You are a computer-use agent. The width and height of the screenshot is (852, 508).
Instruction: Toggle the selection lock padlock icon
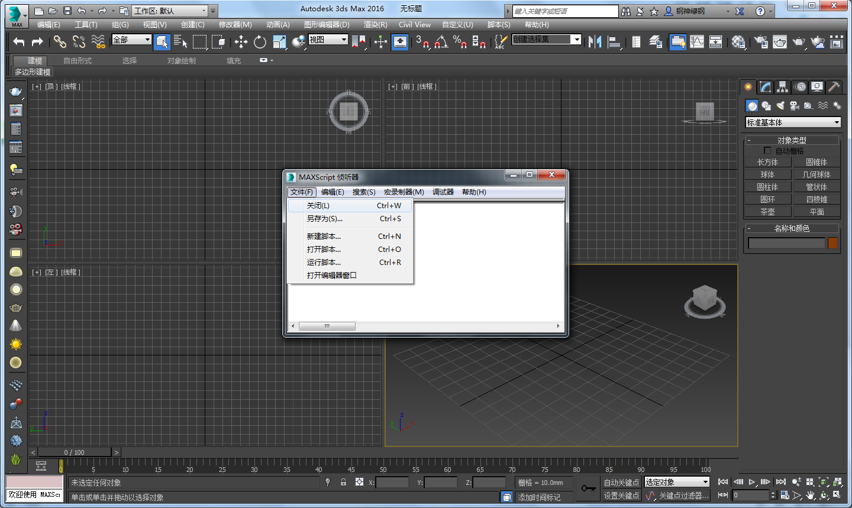pos(343,483)
